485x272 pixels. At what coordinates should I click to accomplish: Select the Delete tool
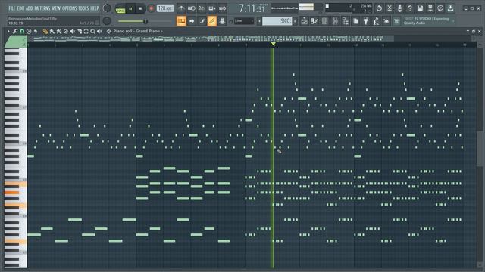click(x=66, y=31)
